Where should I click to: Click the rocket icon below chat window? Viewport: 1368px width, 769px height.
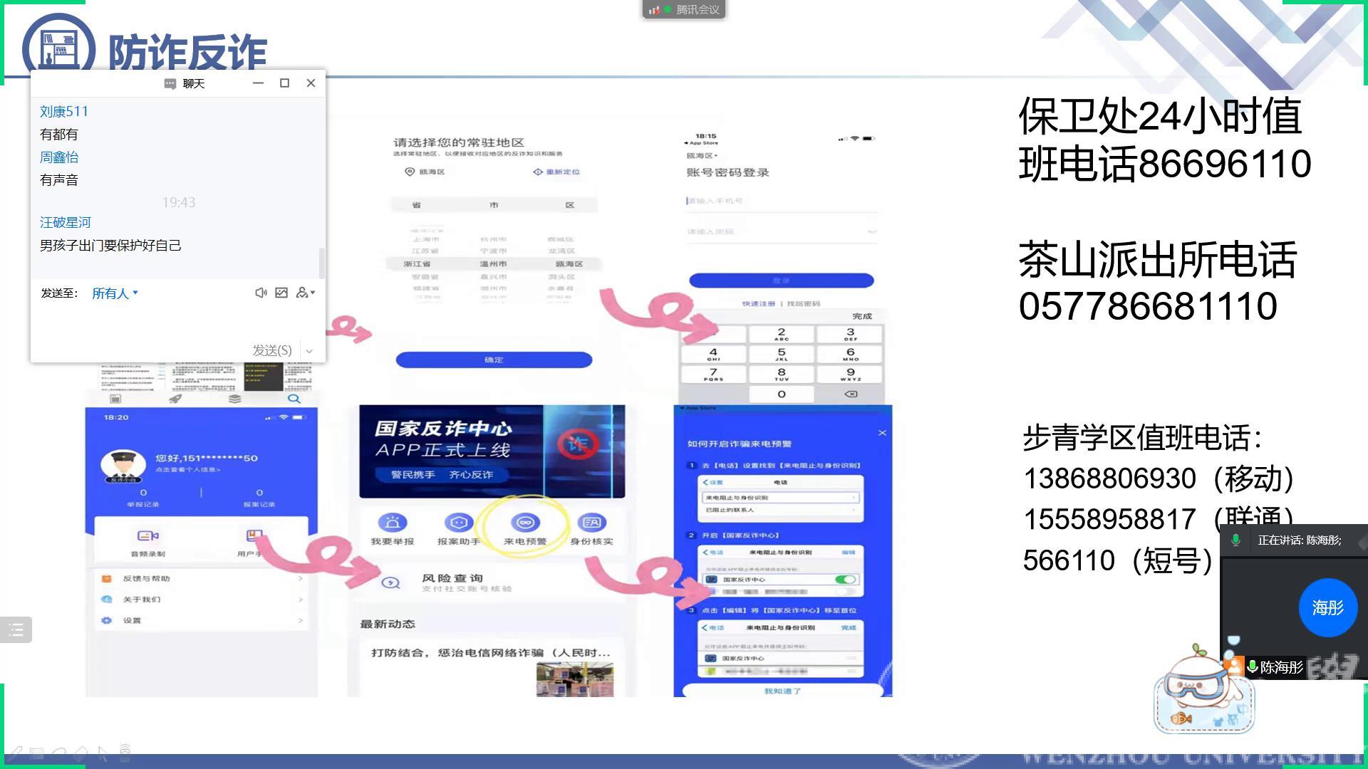[x=175, y=399]
